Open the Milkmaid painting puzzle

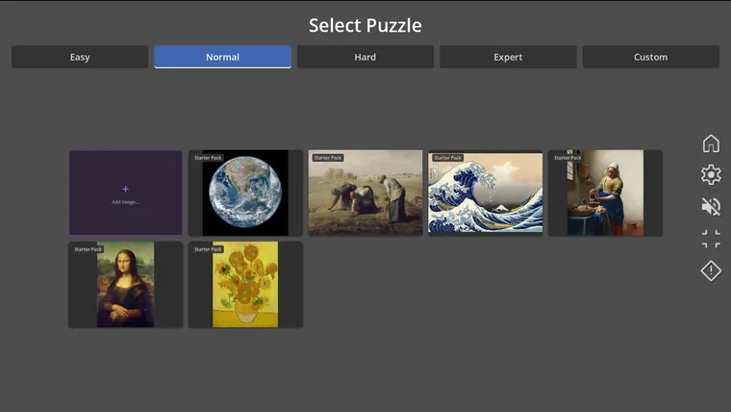point(605,193)
